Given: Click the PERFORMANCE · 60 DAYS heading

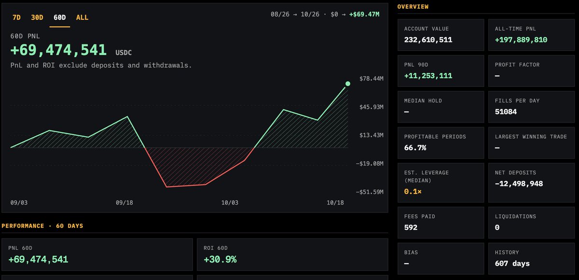Looking at the screenshot, I should click(42, 226).
